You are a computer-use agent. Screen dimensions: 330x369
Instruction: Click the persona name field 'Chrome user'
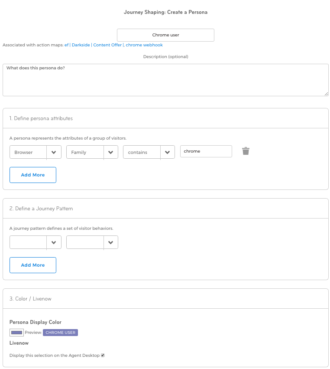click(x=165, y=35)
